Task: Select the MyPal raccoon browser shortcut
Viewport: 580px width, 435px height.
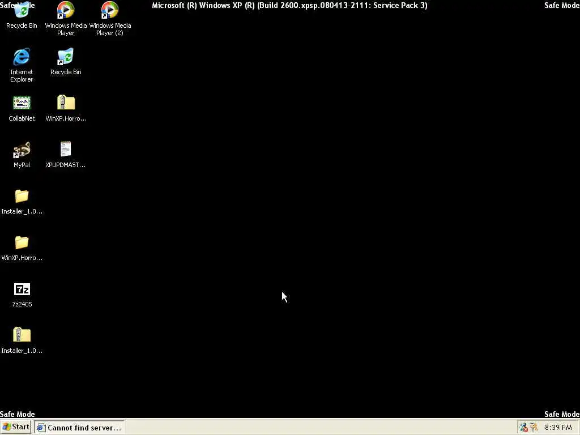Action: click(x=22, y=155)
